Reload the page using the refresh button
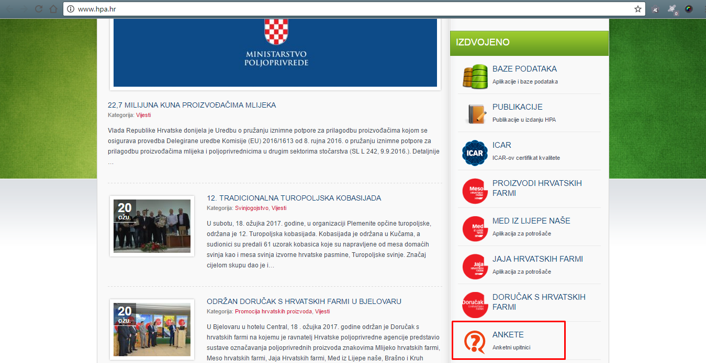Image resolution: width=706 pixels, height=363 pixels. (38, 9)
